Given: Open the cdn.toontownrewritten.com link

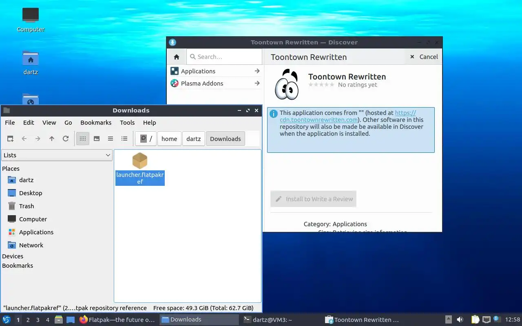Looking at the screenshot, I should click(348, 116).
